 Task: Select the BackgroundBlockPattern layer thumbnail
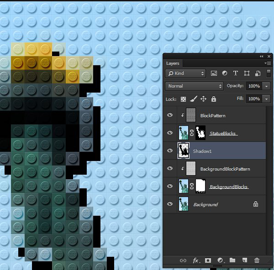point(191,168)
